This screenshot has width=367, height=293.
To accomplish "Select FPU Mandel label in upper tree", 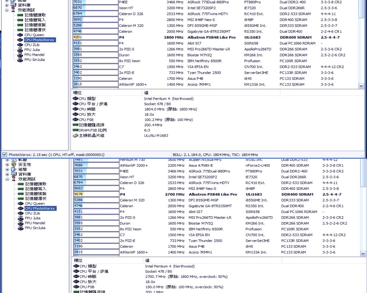I will (x=34, y=55).
